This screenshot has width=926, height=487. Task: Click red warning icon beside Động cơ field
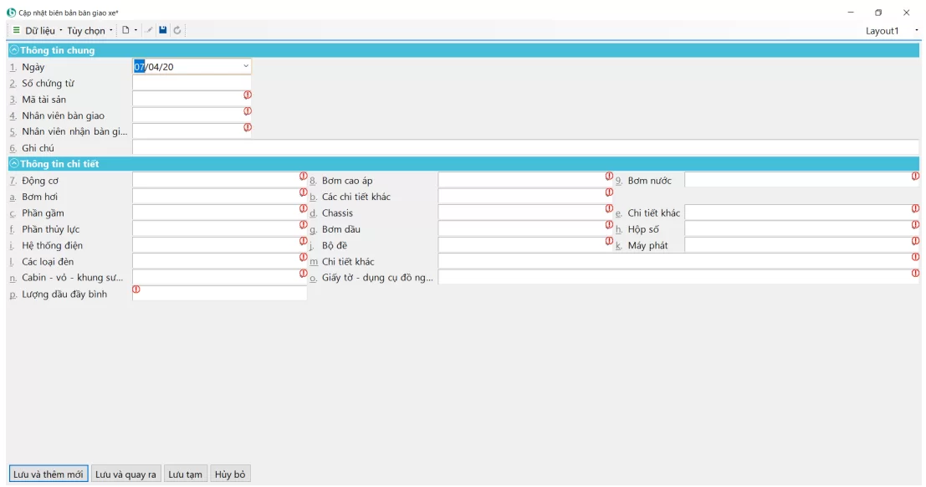coord(304,176)
